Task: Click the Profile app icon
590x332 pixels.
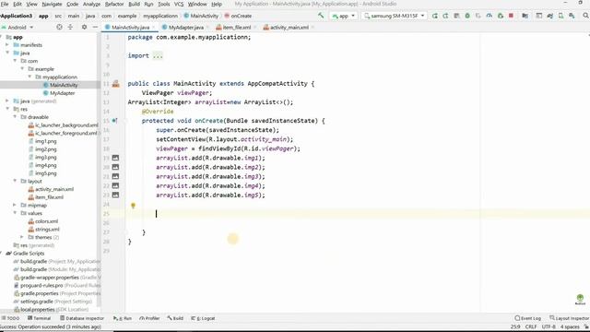Action: 490,16
